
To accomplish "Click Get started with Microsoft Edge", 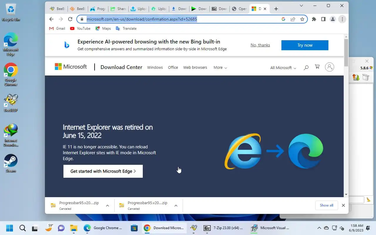I will tap(103, 171).
